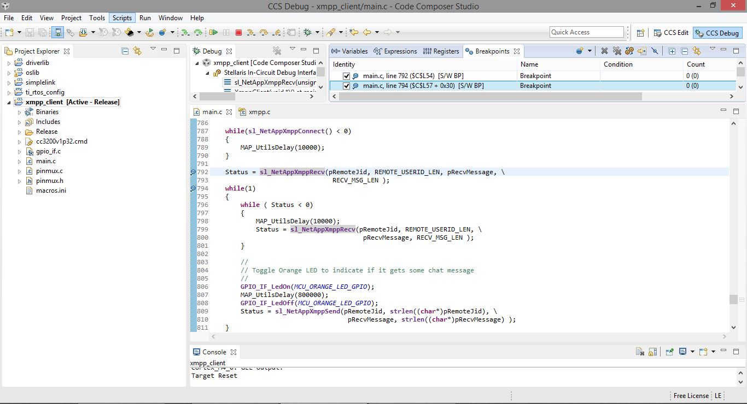Collapse all in the Breakpoints view

[x=684, y=51]
